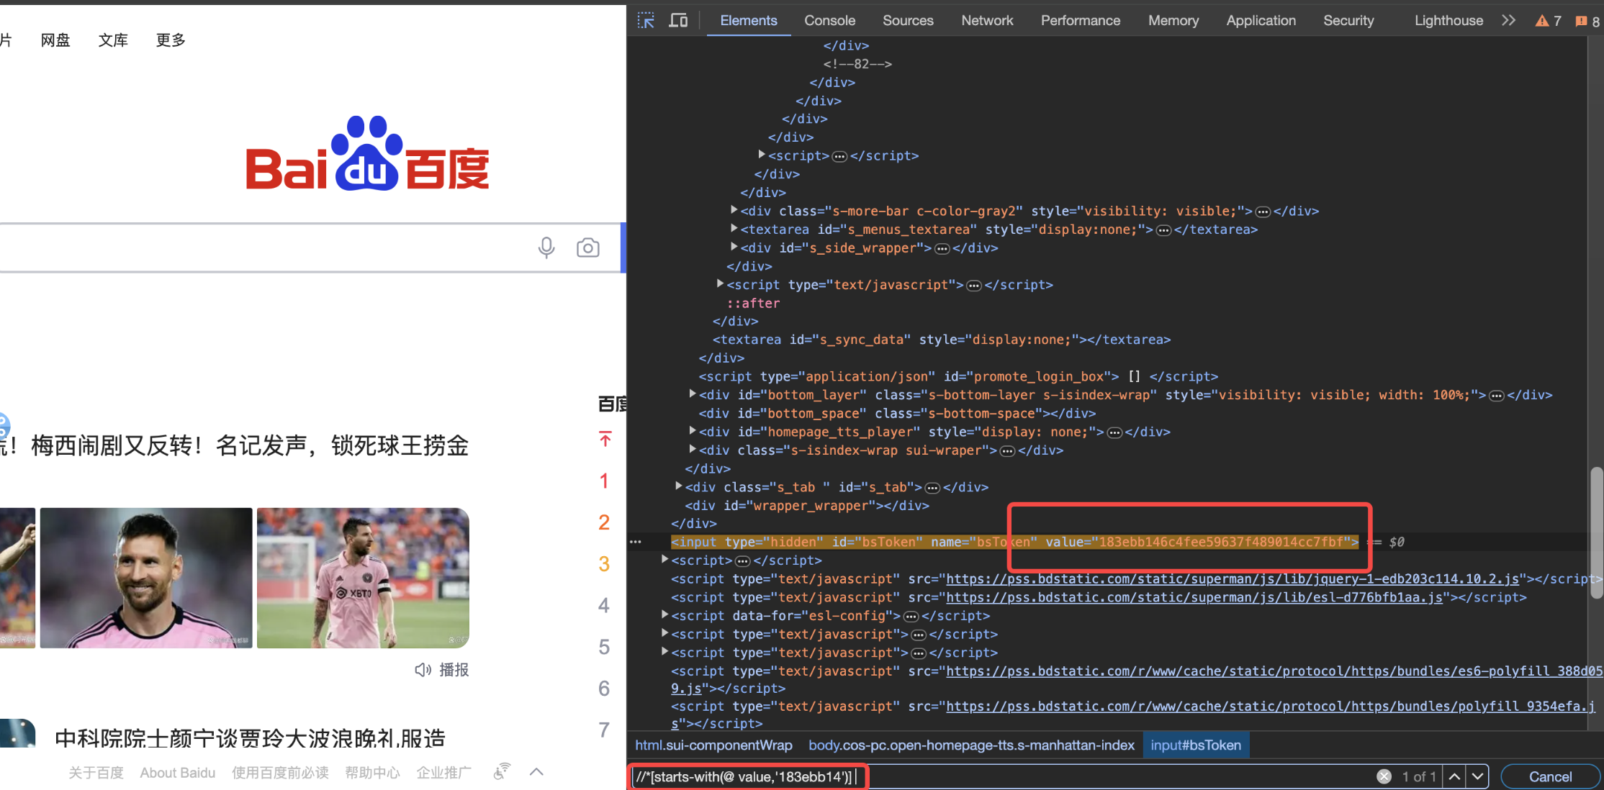Show more DevTools tabs chevron
Image resolution: width=1604 pixels, height=790 pixels.
[x=1508, y=20]
